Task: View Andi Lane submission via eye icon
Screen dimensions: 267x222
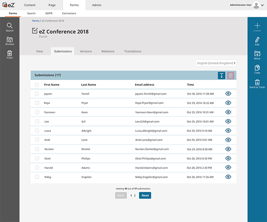Action: 228,140
